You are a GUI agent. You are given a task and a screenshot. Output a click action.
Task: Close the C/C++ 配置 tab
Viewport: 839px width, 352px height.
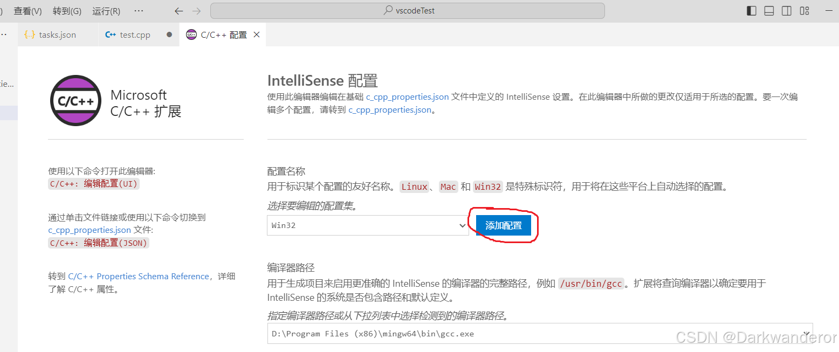(257, 34)
